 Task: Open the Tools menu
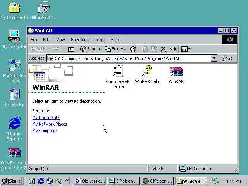(x=99, y=40)
